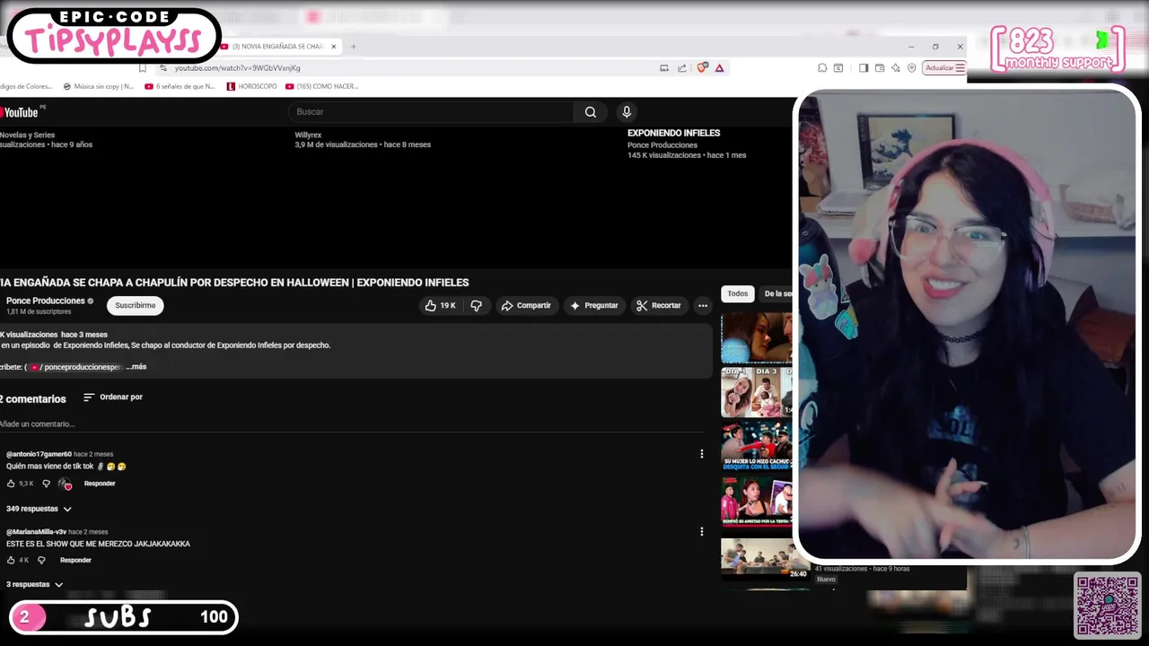
Task: Click the VPN shield icon in toolbar
Action: 911,68
